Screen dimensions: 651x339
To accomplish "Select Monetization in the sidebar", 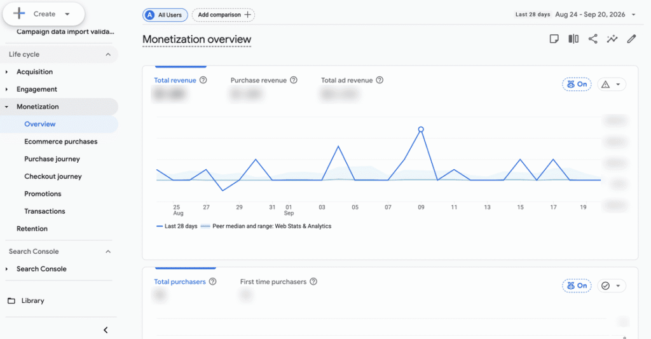I will [x=38, y=107].
